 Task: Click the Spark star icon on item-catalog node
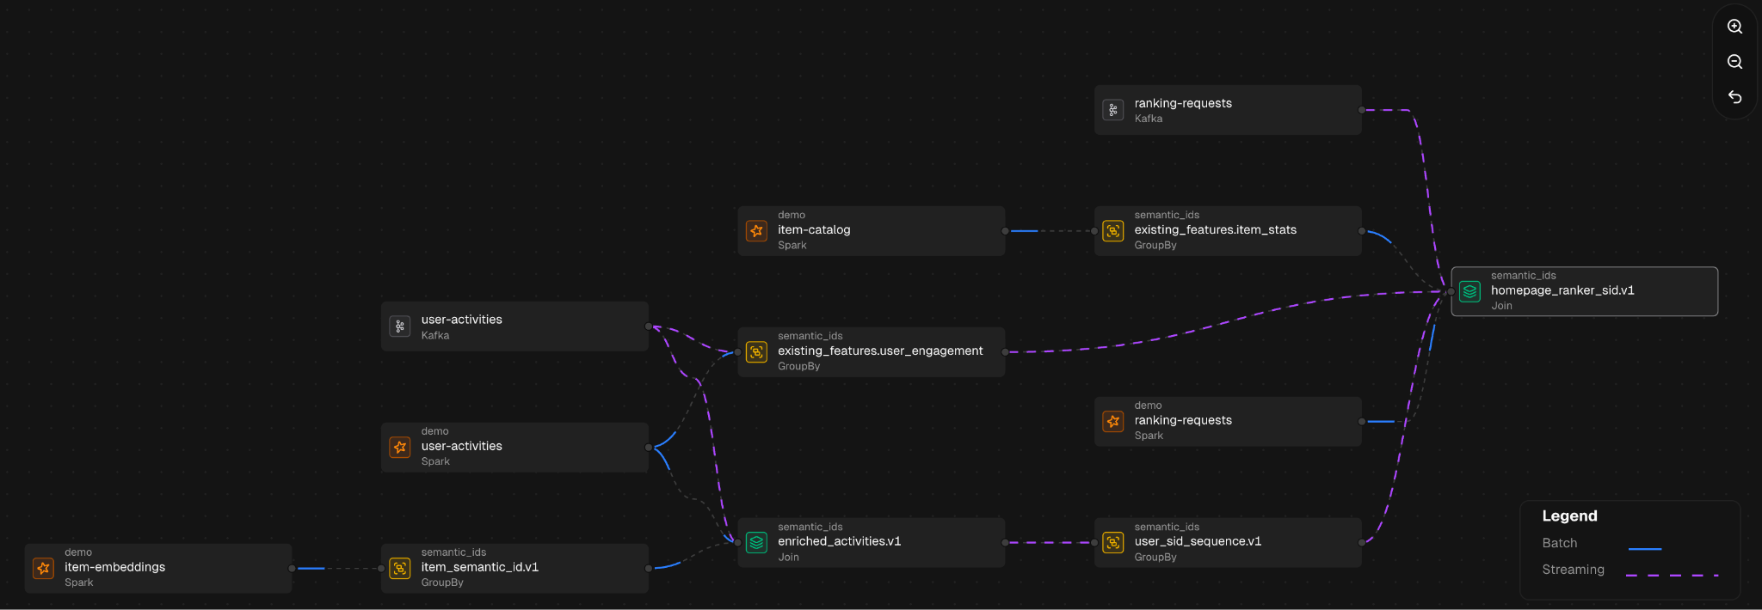[x=756, y=230]
